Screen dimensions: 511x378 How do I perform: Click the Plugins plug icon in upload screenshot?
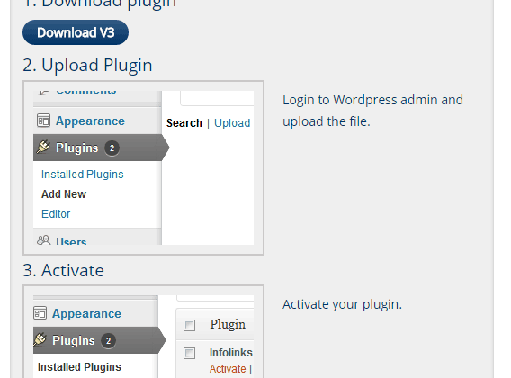(x=43, y=147)
